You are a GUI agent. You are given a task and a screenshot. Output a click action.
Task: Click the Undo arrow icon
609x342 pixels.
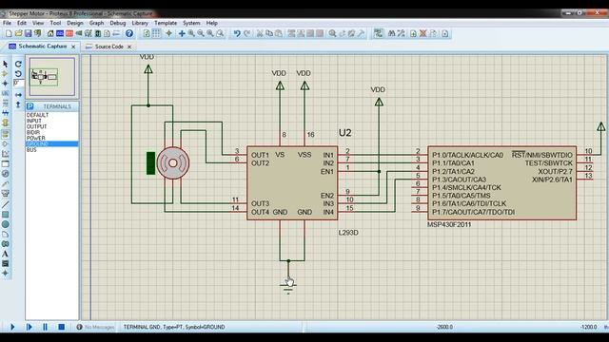(x=237, y=34)
